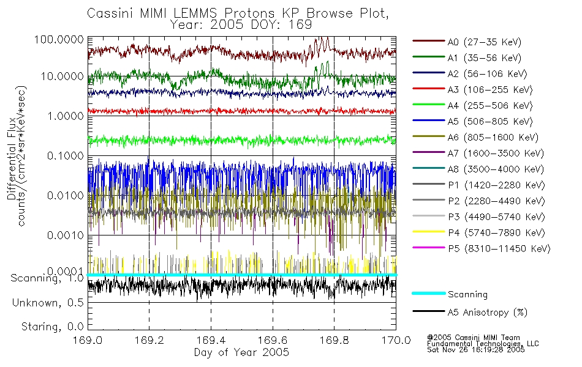Click the 'Sat Nov 26 16:19:28 2005' timestamp
582x367 pixels.
point(476,350)
